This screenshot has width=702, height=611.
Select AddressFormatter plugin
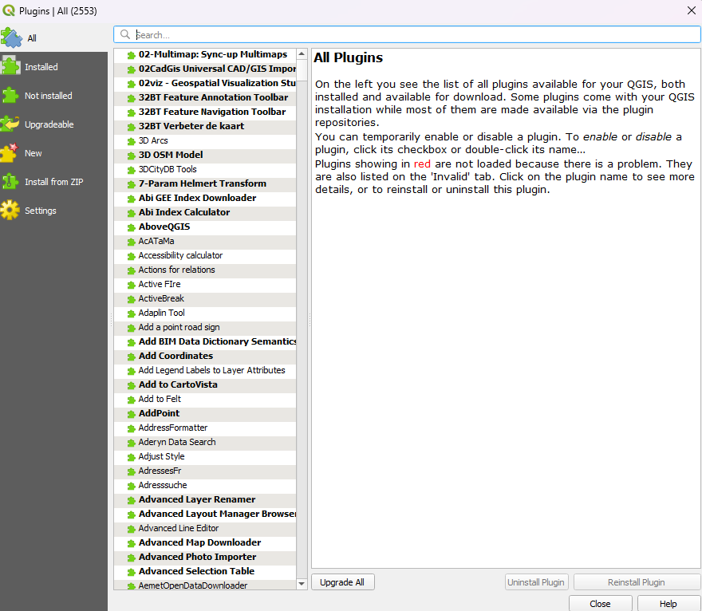(205, 428)
